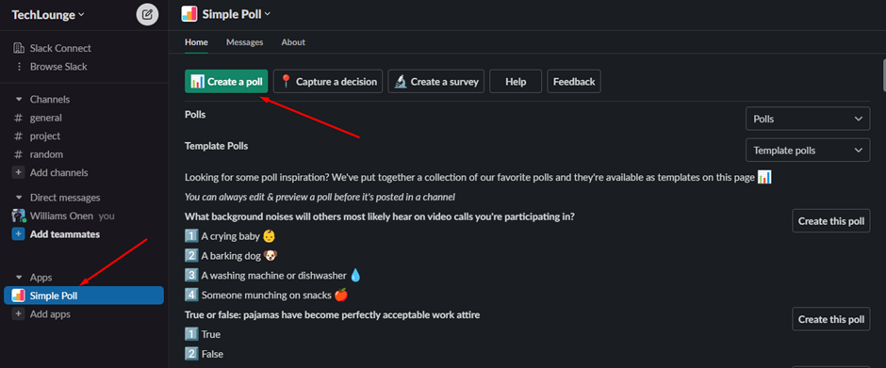Click the Capture a decision button
This screenshot has width=886, height=368.
[x=328, y=81]
